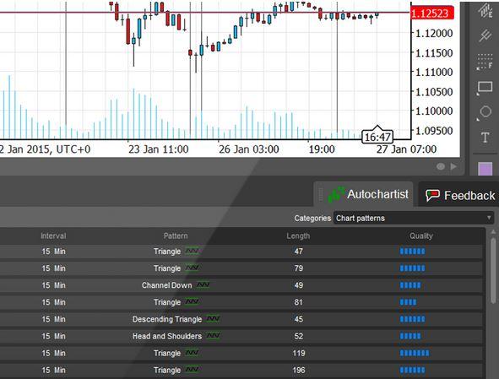Click length value 52

tap(299, 336)
